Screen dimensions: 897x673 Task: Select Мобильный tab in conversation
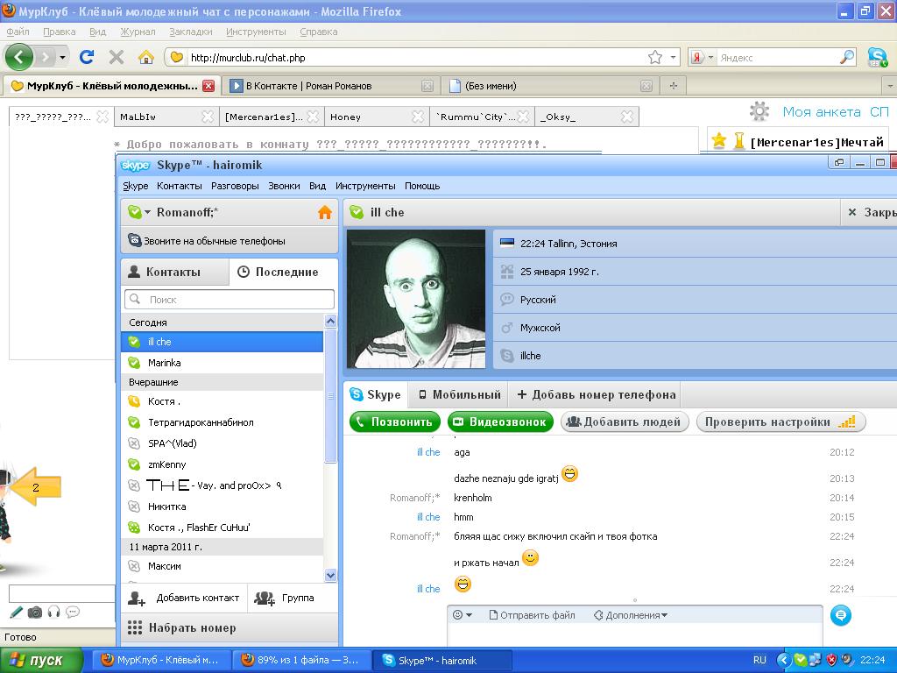[x=459, y=394]
